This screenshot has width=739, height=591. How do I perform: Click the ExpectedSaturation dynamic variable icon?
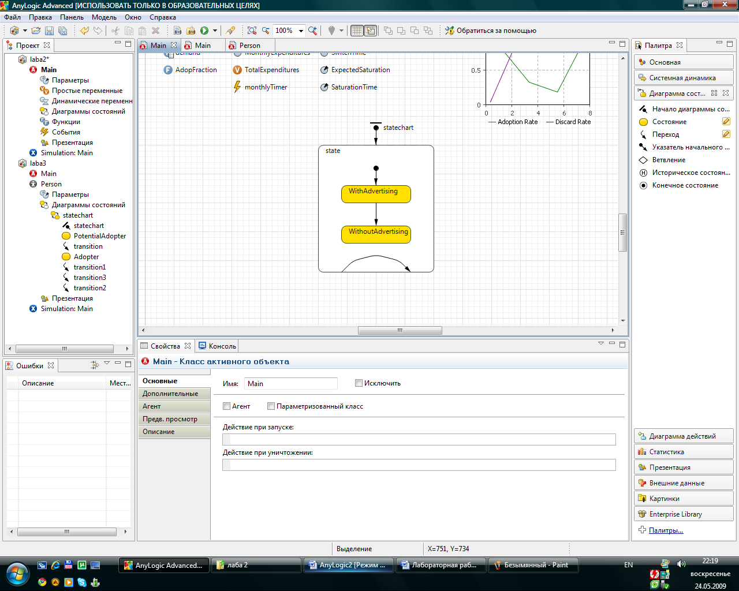[x=324, y=70]
